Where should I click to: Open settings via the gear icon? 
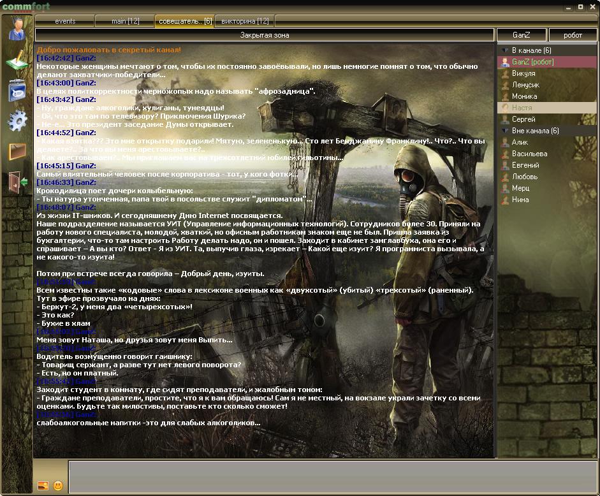pyautogui.click(x=17, y=120)
